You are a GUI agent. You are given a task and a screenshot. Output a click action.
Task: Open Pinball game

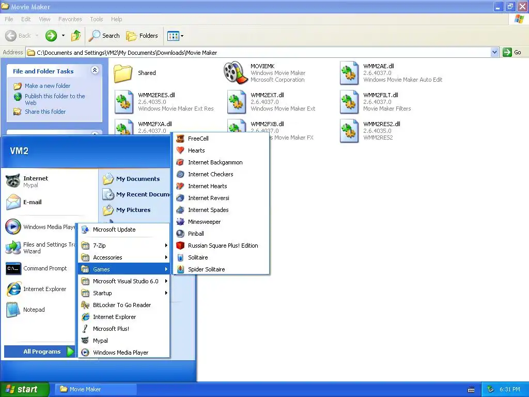pyautogui.click(x=221, y=234)
